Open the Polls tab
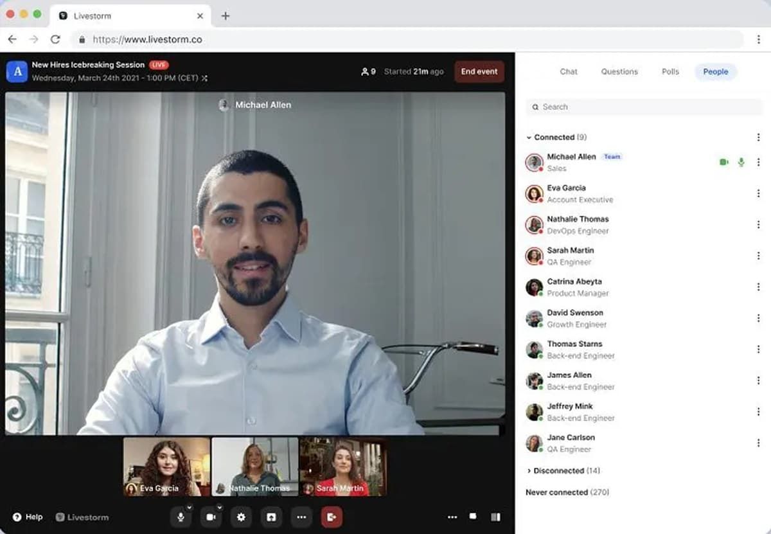Viewport: 771px width, 534px height. [x=670, y=72]
